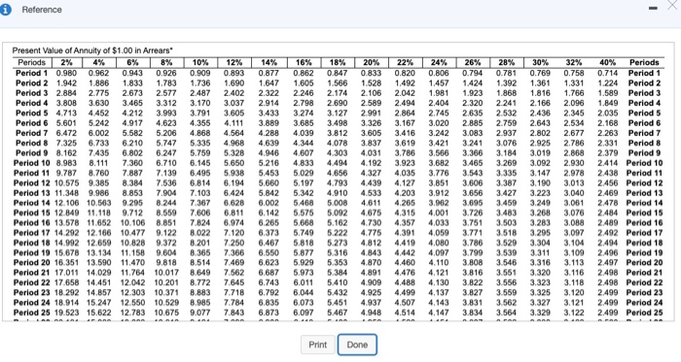
Task: Click the Done button
Action: [357, 345]
